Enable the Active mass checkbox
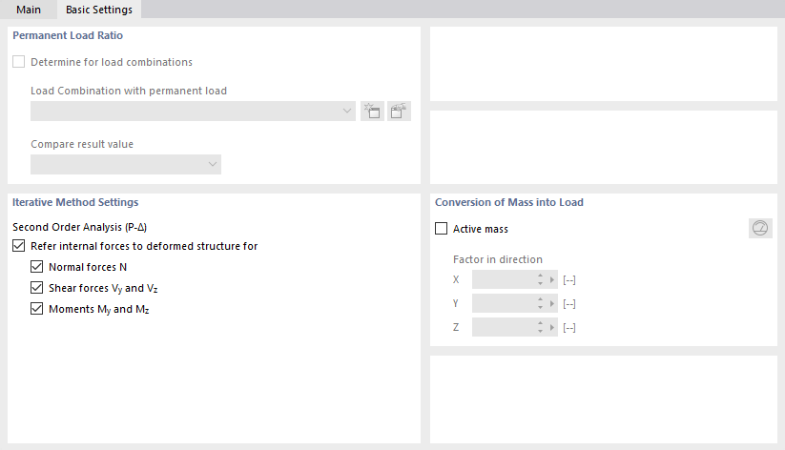This screenshot has width=785, height=450. click(442, 229)
